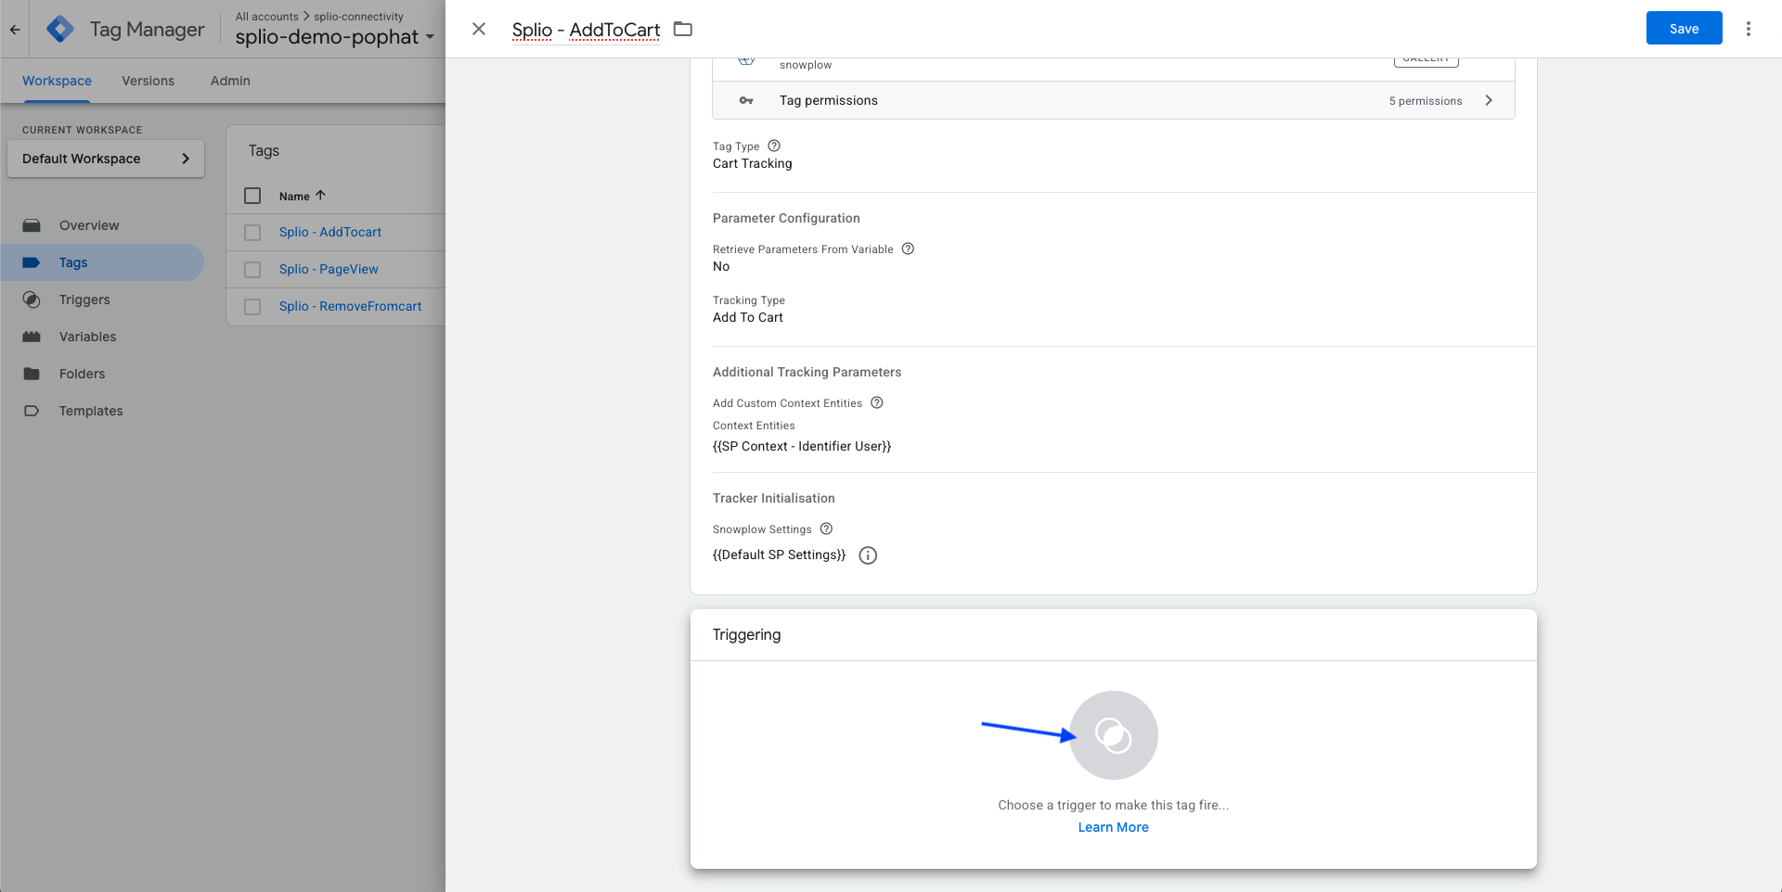Click the {{Default SP Settings}} value
Image resolution: width=1782 pixels, height=892 pixels.
pyautogui.click(x=780, y=554)
